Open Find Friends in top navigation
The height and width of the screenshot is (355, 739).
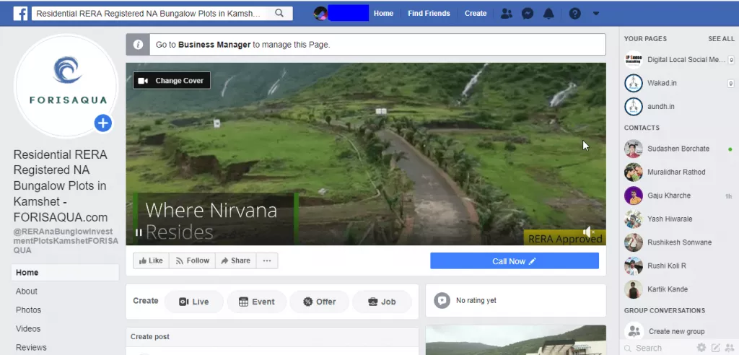429,13
